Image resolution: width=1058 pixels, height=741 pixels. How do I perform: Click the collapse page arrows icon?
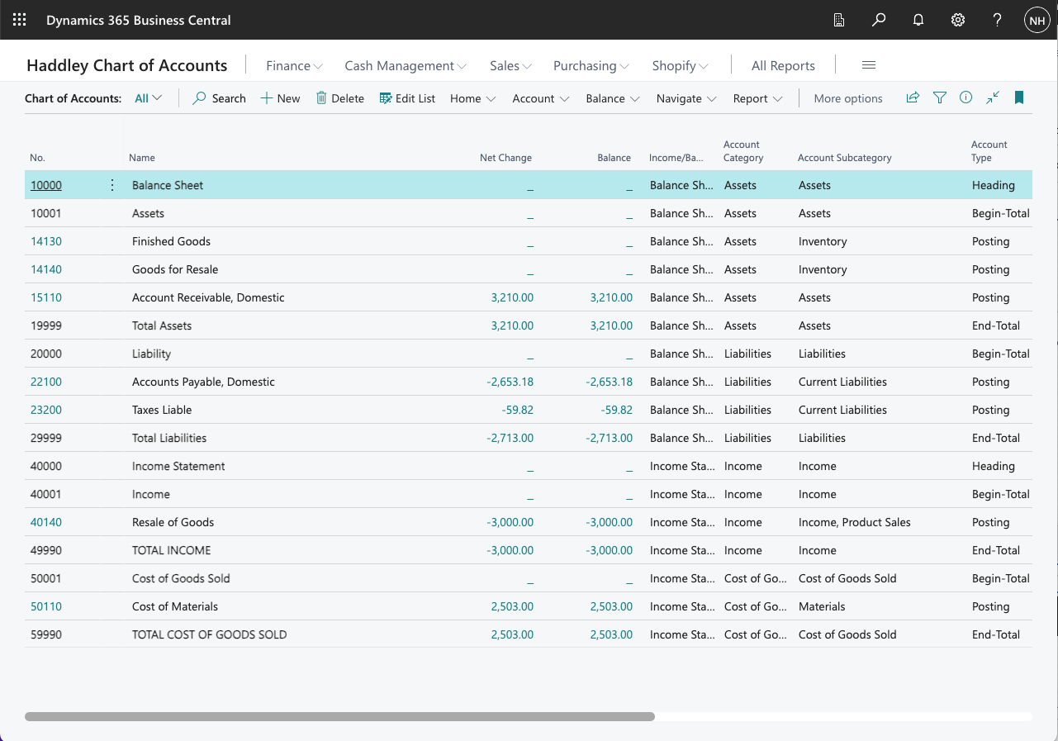(993, 97)
